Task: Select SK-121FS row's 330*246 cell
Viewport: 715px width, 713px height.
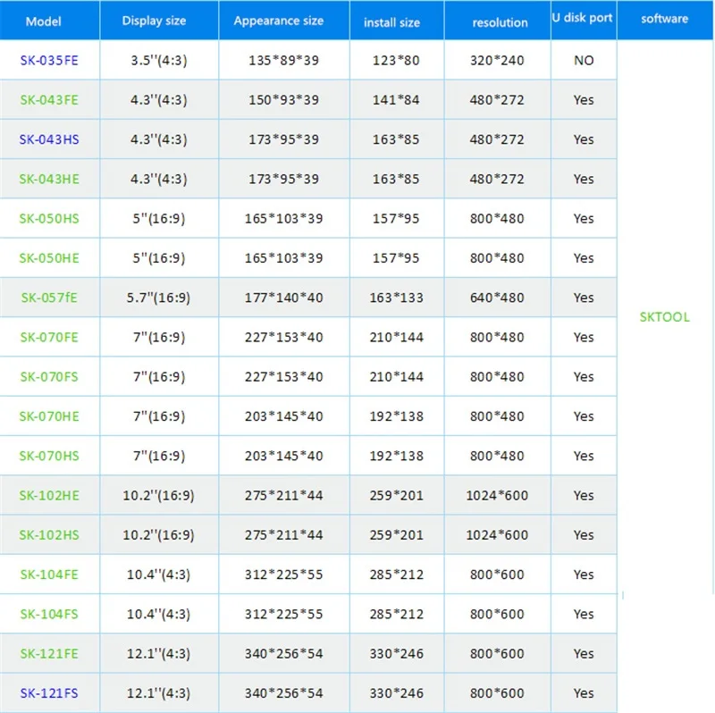Action: click(396, 693)
